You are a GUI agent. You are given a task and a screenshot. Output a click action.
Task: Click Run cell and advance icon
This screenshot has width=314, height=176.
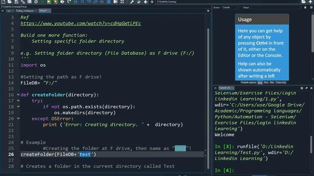tap(55, 1)
